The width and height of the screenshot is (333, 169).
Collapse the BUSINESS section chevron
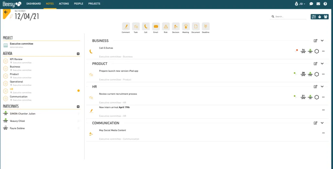(x=322, y=41)
